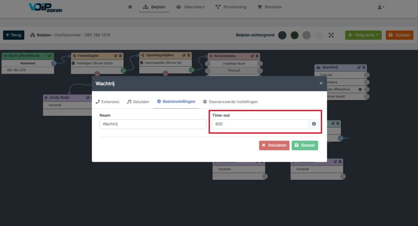Screen dimensions: 418x226
Task: Choose the green-outlined black background swatch
Action: [x=295, y=35]
